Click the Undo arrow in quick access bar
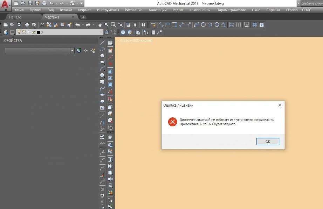The height and width of the screenshot is (209, 323). pyautogui.click(x=51, y=3)
